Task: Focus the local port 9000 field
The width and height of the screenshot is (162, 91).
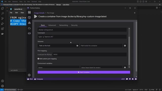Action: coord(90,55)
